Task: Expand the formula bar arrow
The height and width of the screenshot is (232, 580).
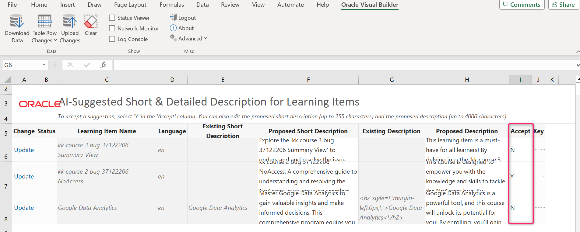Action: tap(578, 65)
